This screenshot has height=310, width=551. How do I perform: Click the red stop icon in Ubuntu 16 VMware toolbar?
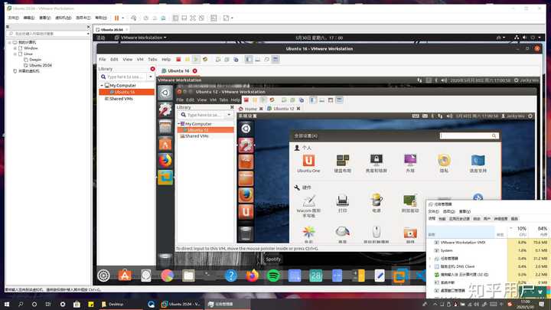[178, 60]
